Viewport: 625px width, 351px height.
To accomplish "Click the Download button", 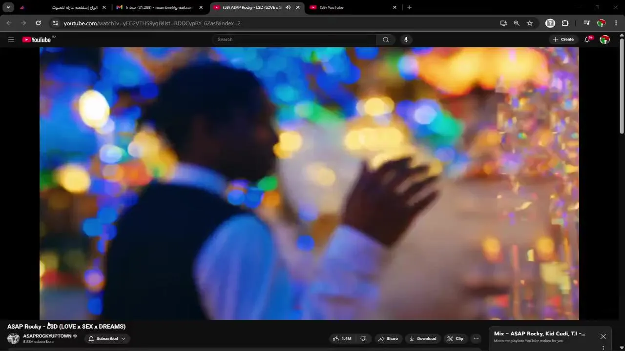I will tap(422, 338).
